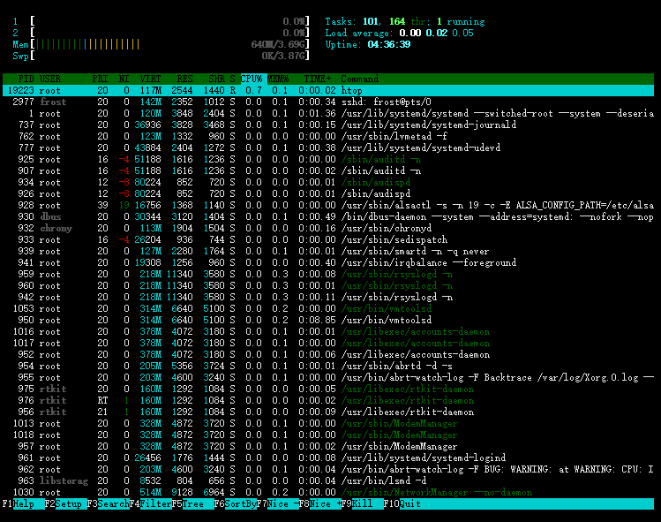Select the systemd-journald process row
This screenshot has height=522, width=661.
tap(328, 125)
